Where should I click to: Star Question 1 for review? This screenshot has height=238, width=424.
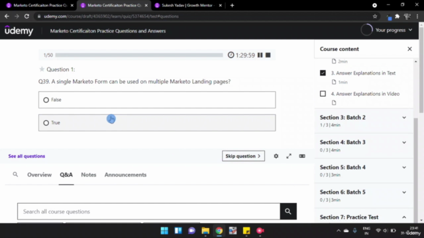pyautogui.click(x=42, y=69)
